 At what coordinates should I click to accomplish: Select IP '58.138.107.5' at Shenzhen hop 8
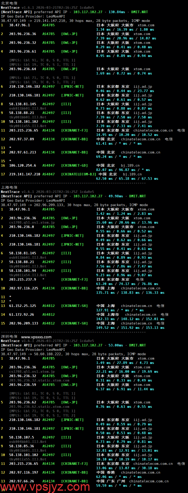[x=22, y=437]
